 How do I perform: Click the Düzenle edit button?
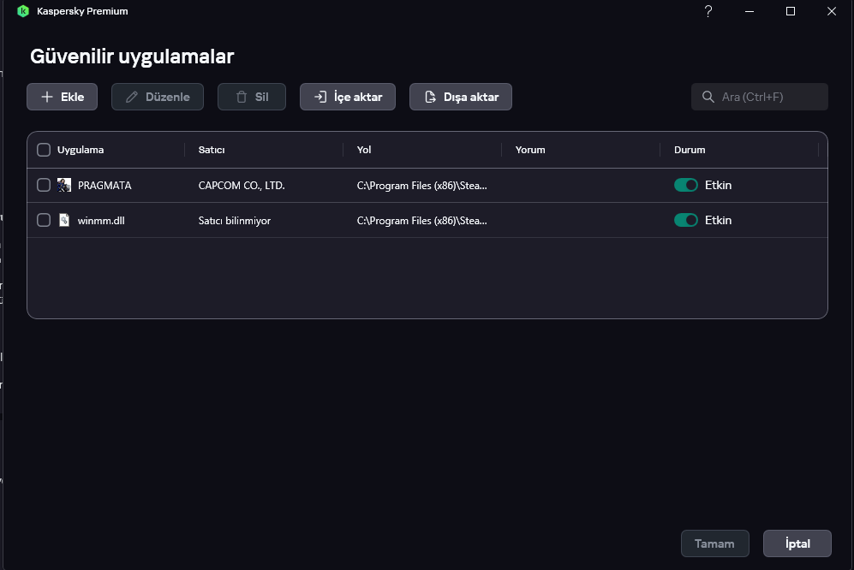(x=158, y=97)
